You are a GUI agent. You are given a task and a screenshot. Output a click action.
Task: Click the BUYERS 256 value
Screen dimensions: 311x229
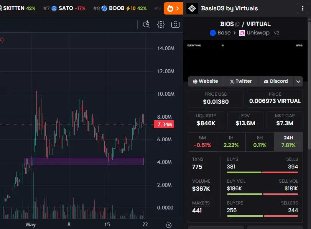click(x=232, y=210)
